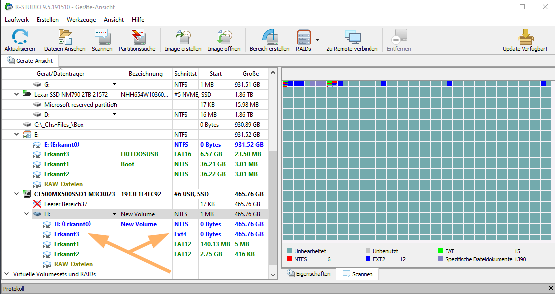The image size is (555, 294).
Task: Launch the Partitionssuche tool
Action: (137, 37)
